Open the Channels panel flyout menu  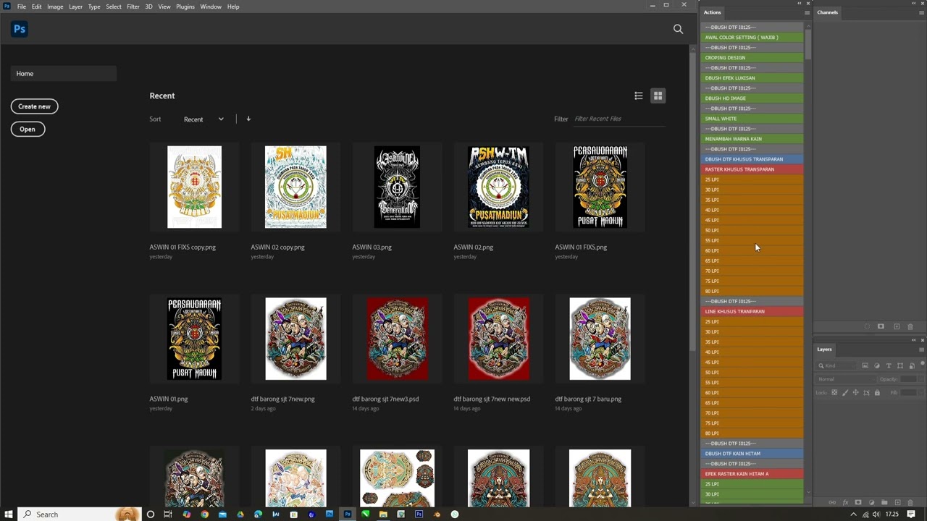tap(921, 12)
